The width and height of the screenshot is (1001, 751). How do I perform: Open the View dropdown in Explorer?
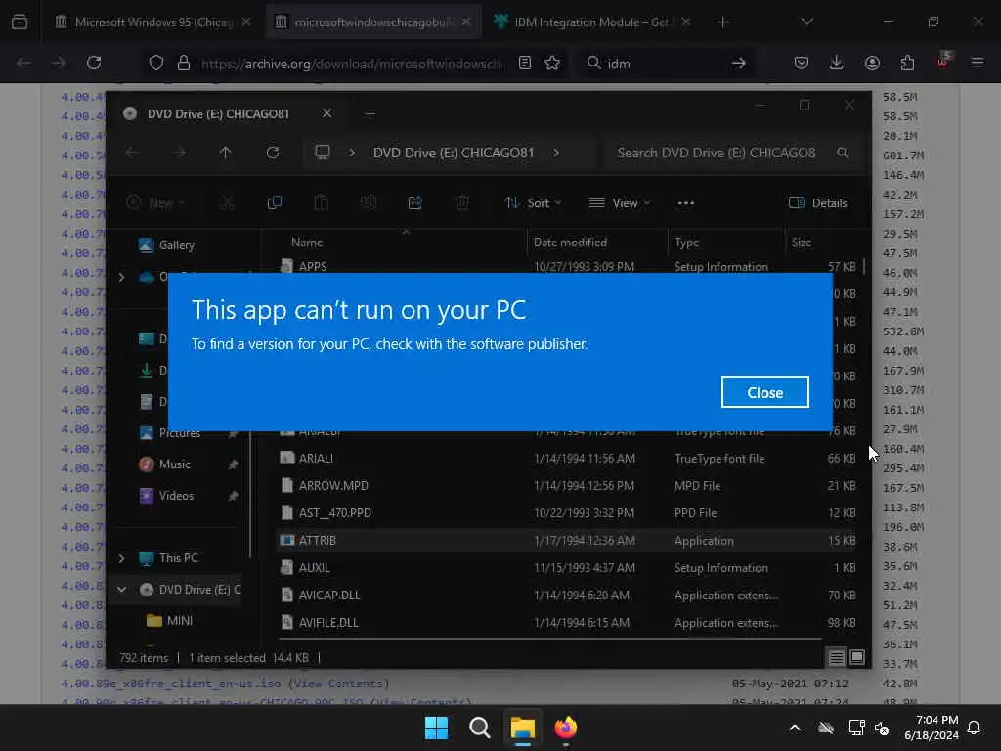pos(619,202)
